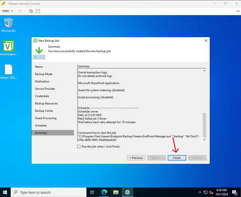Open Microsoft Edge from the taskbar

[x=105, y=192]
